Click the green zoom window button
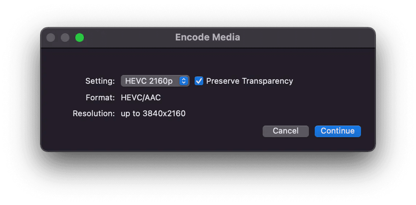 pos(80,38)
